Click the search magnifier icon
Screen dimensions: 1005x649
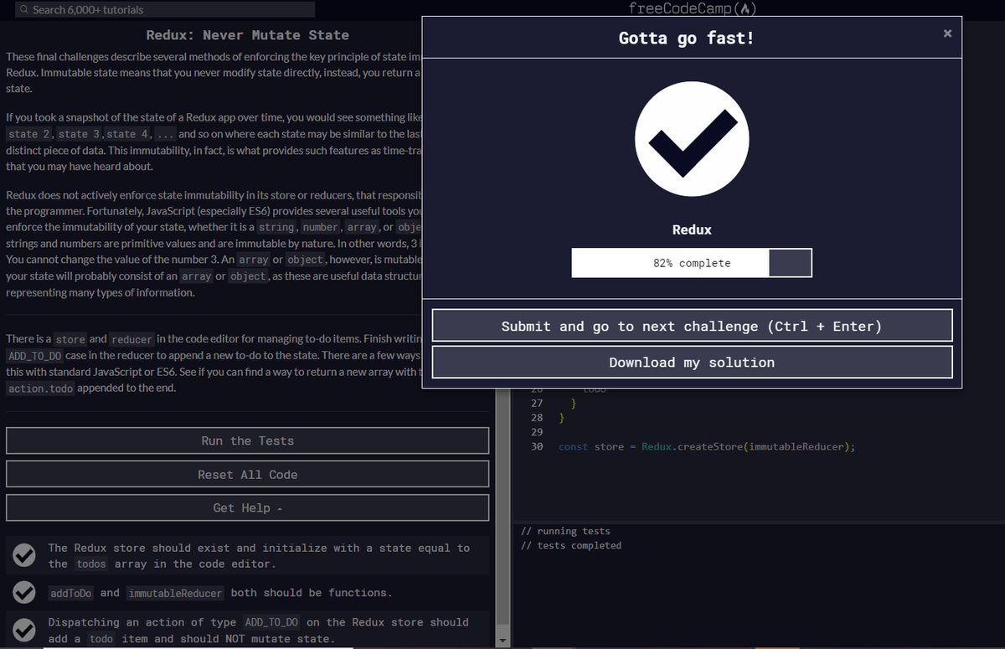(25, 9)
